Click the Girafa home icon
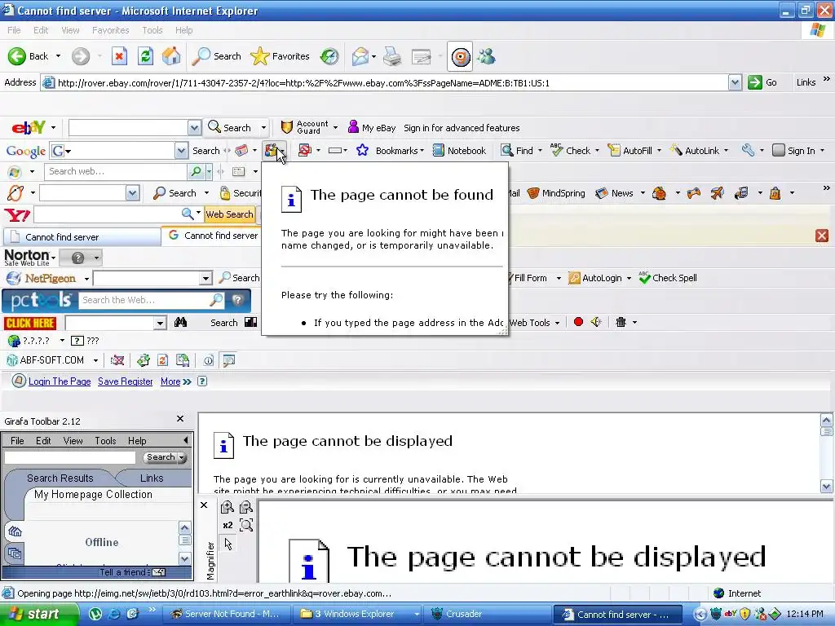The image size is (835, 626). [15, 531]
